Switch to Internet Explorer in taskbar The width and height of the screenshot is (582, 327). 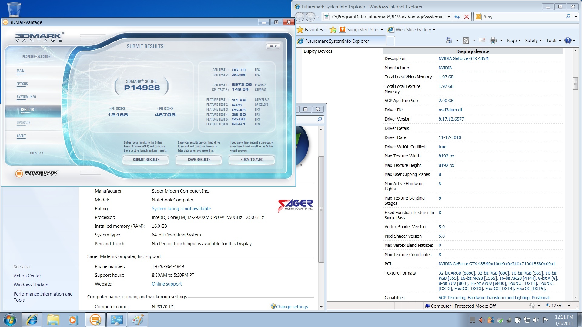click(32, 320)
